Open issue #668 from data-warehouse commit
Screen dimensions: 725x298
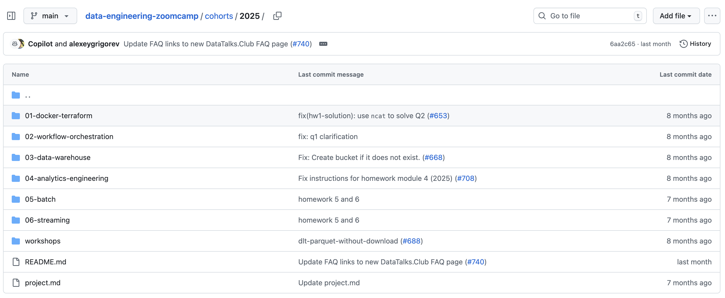433,157
